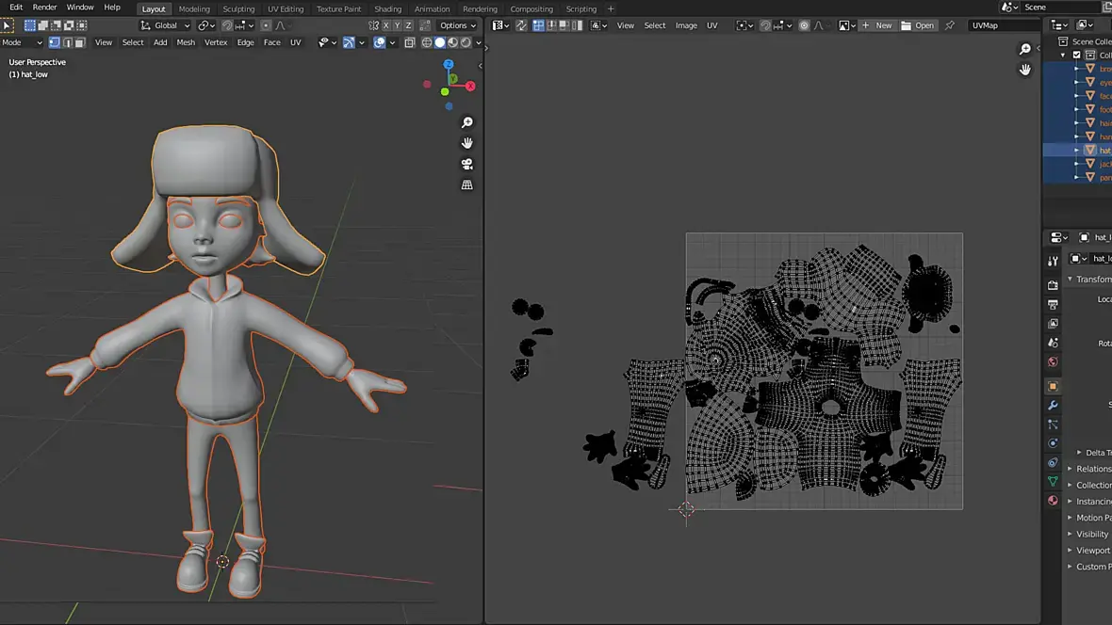Click the New image button
Viewport: 1112px width, 625px height.
876,25
